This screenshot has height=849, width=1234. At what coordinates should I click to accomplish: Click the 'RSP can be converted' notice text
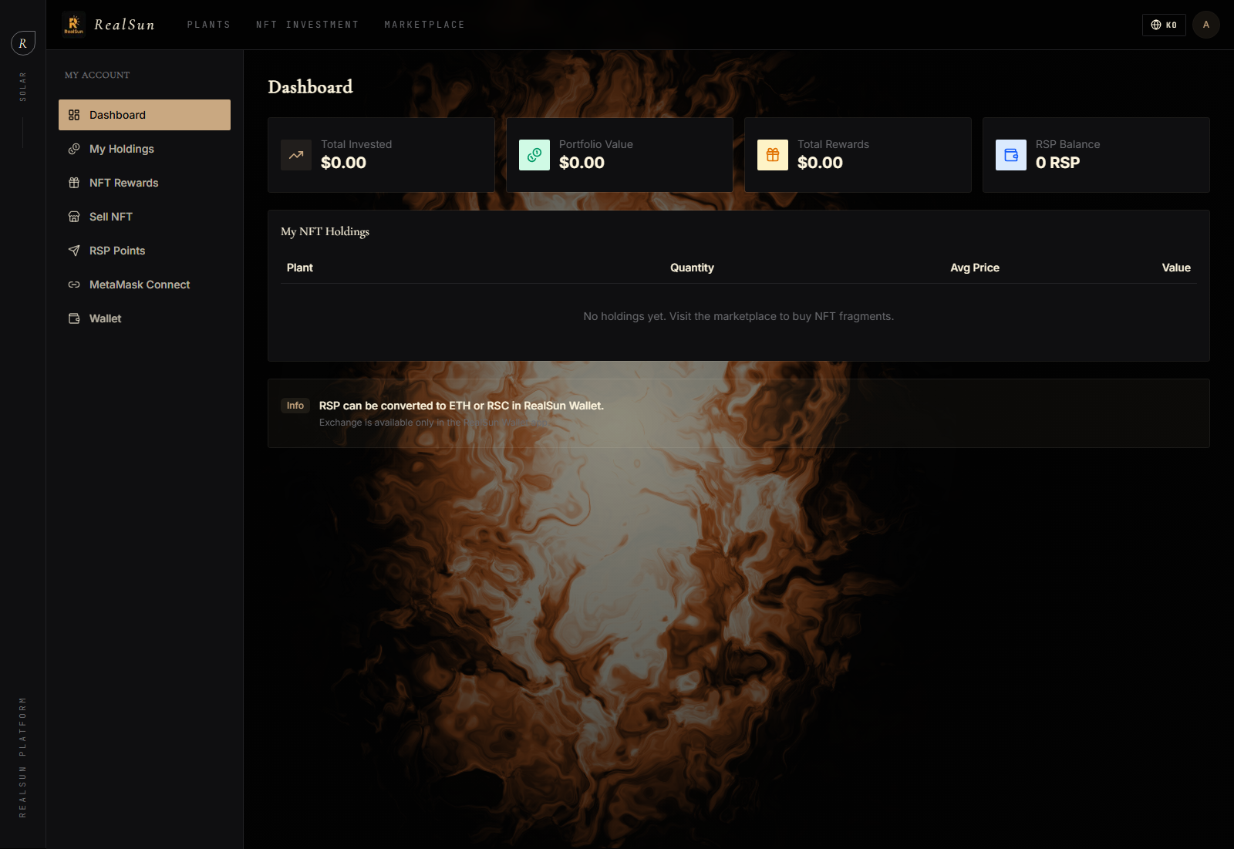pyautogui.click(x=461, y=406)
